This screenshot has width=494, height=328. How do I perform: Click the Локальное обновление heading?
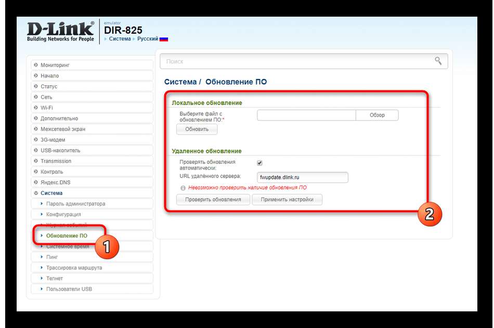click(207, 103)
